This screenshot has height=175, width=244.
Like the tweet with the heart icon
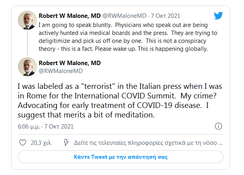pyautogui.click(x=23, y=142)
